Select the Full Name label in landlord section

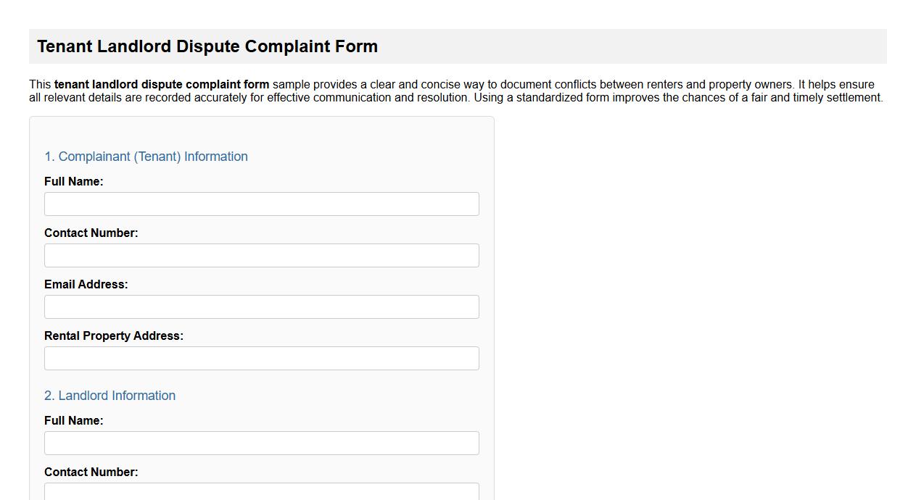point(73,420)
